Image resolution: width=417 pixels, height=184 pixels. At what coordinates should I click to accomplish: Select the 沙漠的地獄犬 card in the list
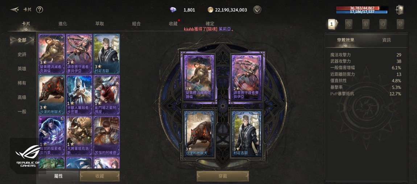(x=51, y=94)
